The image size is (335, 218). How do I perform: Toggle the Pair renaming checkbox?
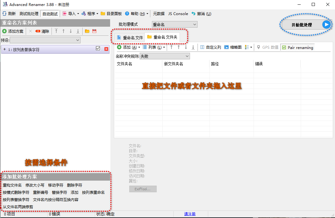click(x=284, y=47)
